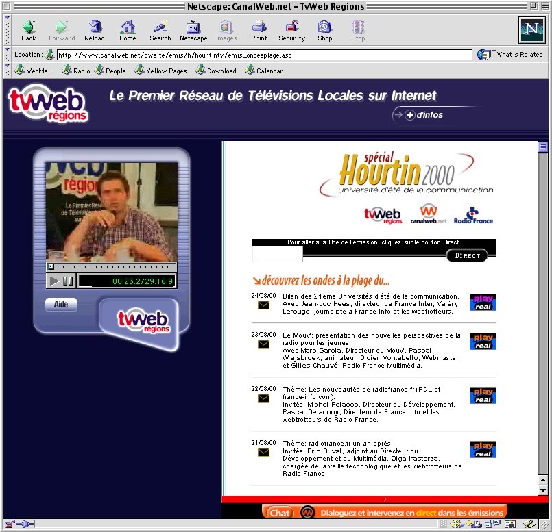Click the online/offline connection plug icon
The image size is (552, 532).
click(x=25, y=524)
